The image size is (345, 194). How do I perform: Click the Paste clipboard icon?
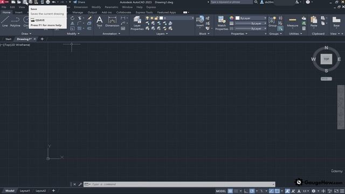click(x=314, y=22)
